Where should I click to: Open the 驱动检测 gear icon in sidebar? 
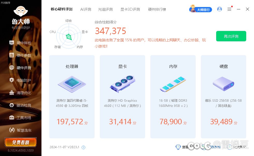point(12,105)
